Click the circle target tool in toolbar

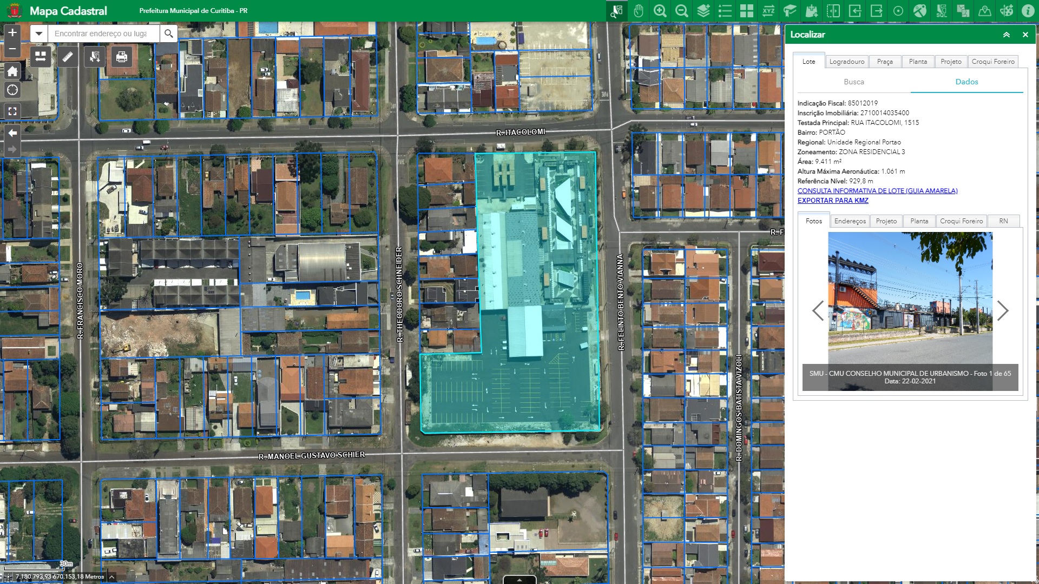(898, 11)
